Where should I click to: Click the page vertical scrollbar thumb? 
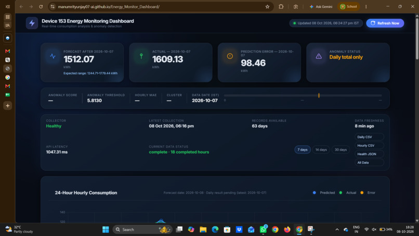pyautogui.click(x=416, y=39)
